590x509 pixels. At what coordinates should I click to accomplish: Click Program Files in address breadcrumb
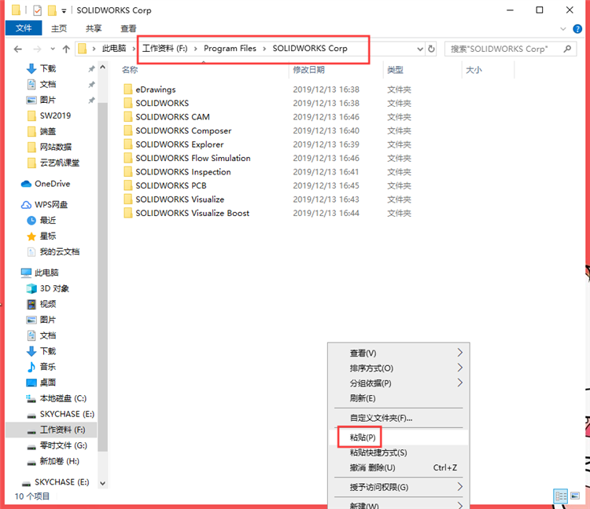[230, 49]
